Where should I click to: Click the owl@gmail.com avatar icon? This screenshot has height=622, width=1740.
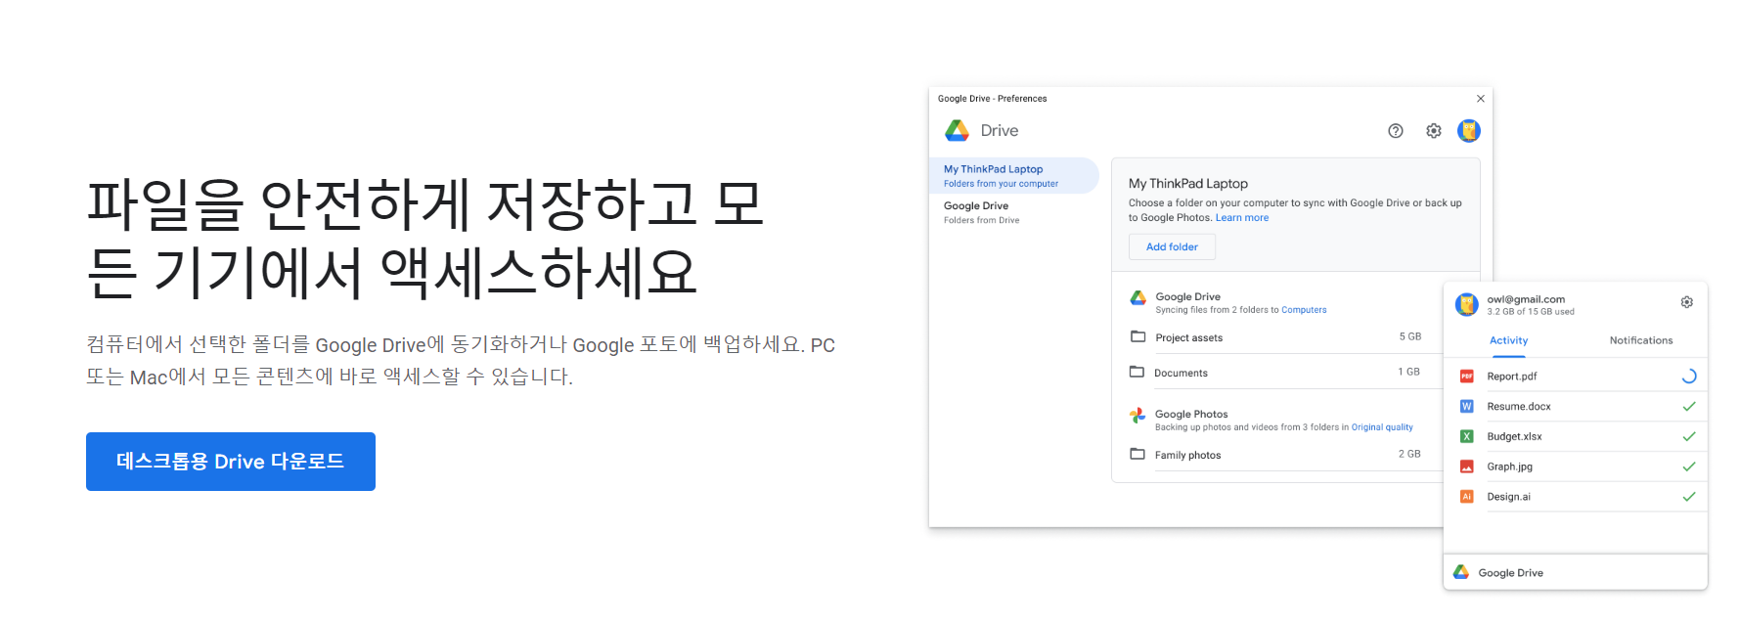pyautogui.click(x=1466, y=304)
